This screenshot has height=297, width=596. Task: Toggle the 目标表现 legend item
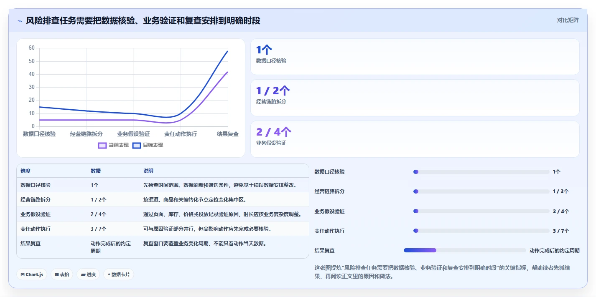(148, 145)
